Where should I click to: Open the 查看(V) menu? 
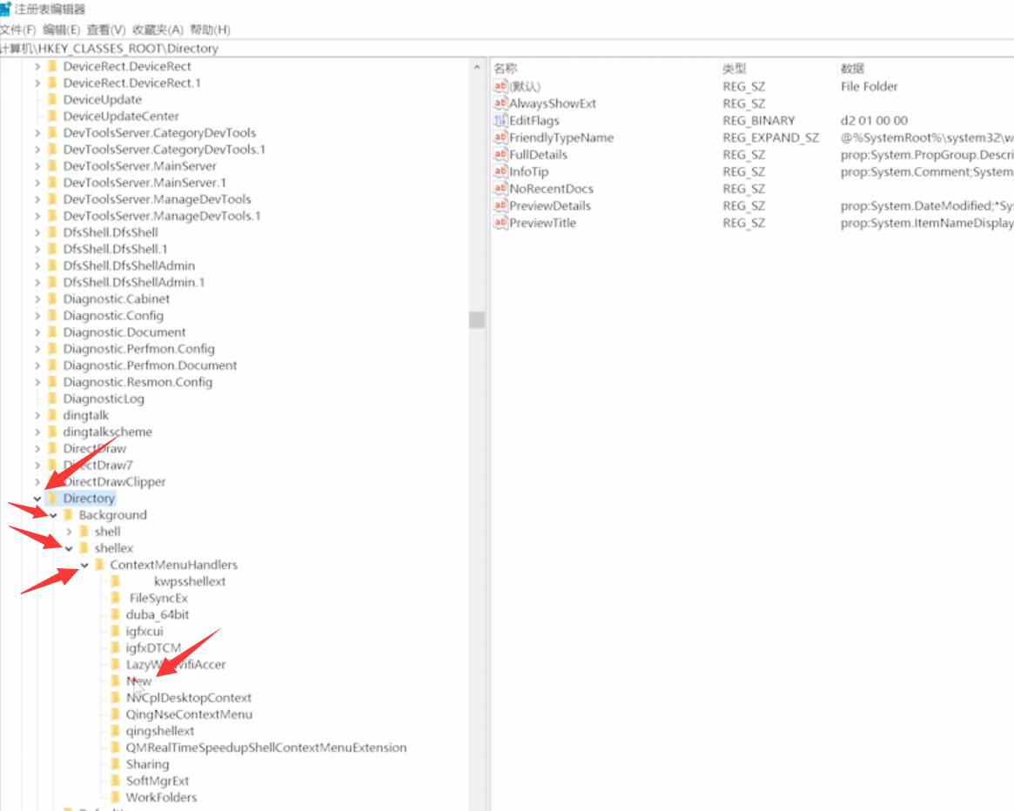tap(106, 30)
